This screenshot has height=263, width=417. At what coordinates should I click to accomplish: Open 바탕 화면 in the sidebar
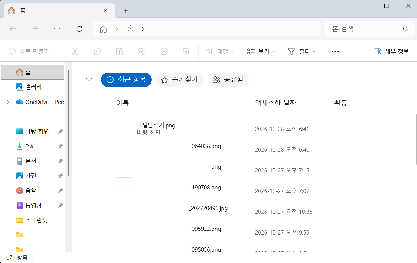click(x=33, y=131)
